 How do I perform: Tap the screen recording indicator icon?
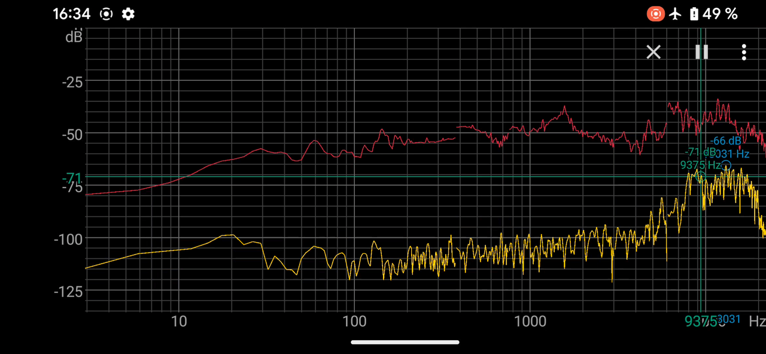pos(656,14)
